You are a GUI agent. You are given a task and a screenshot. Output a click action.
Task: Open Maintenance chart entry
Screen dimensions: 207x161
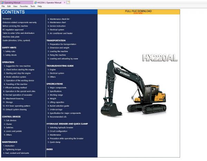coord(57,22)
